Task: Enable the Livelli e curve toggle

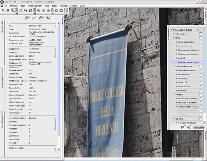Action: [201, 87]
